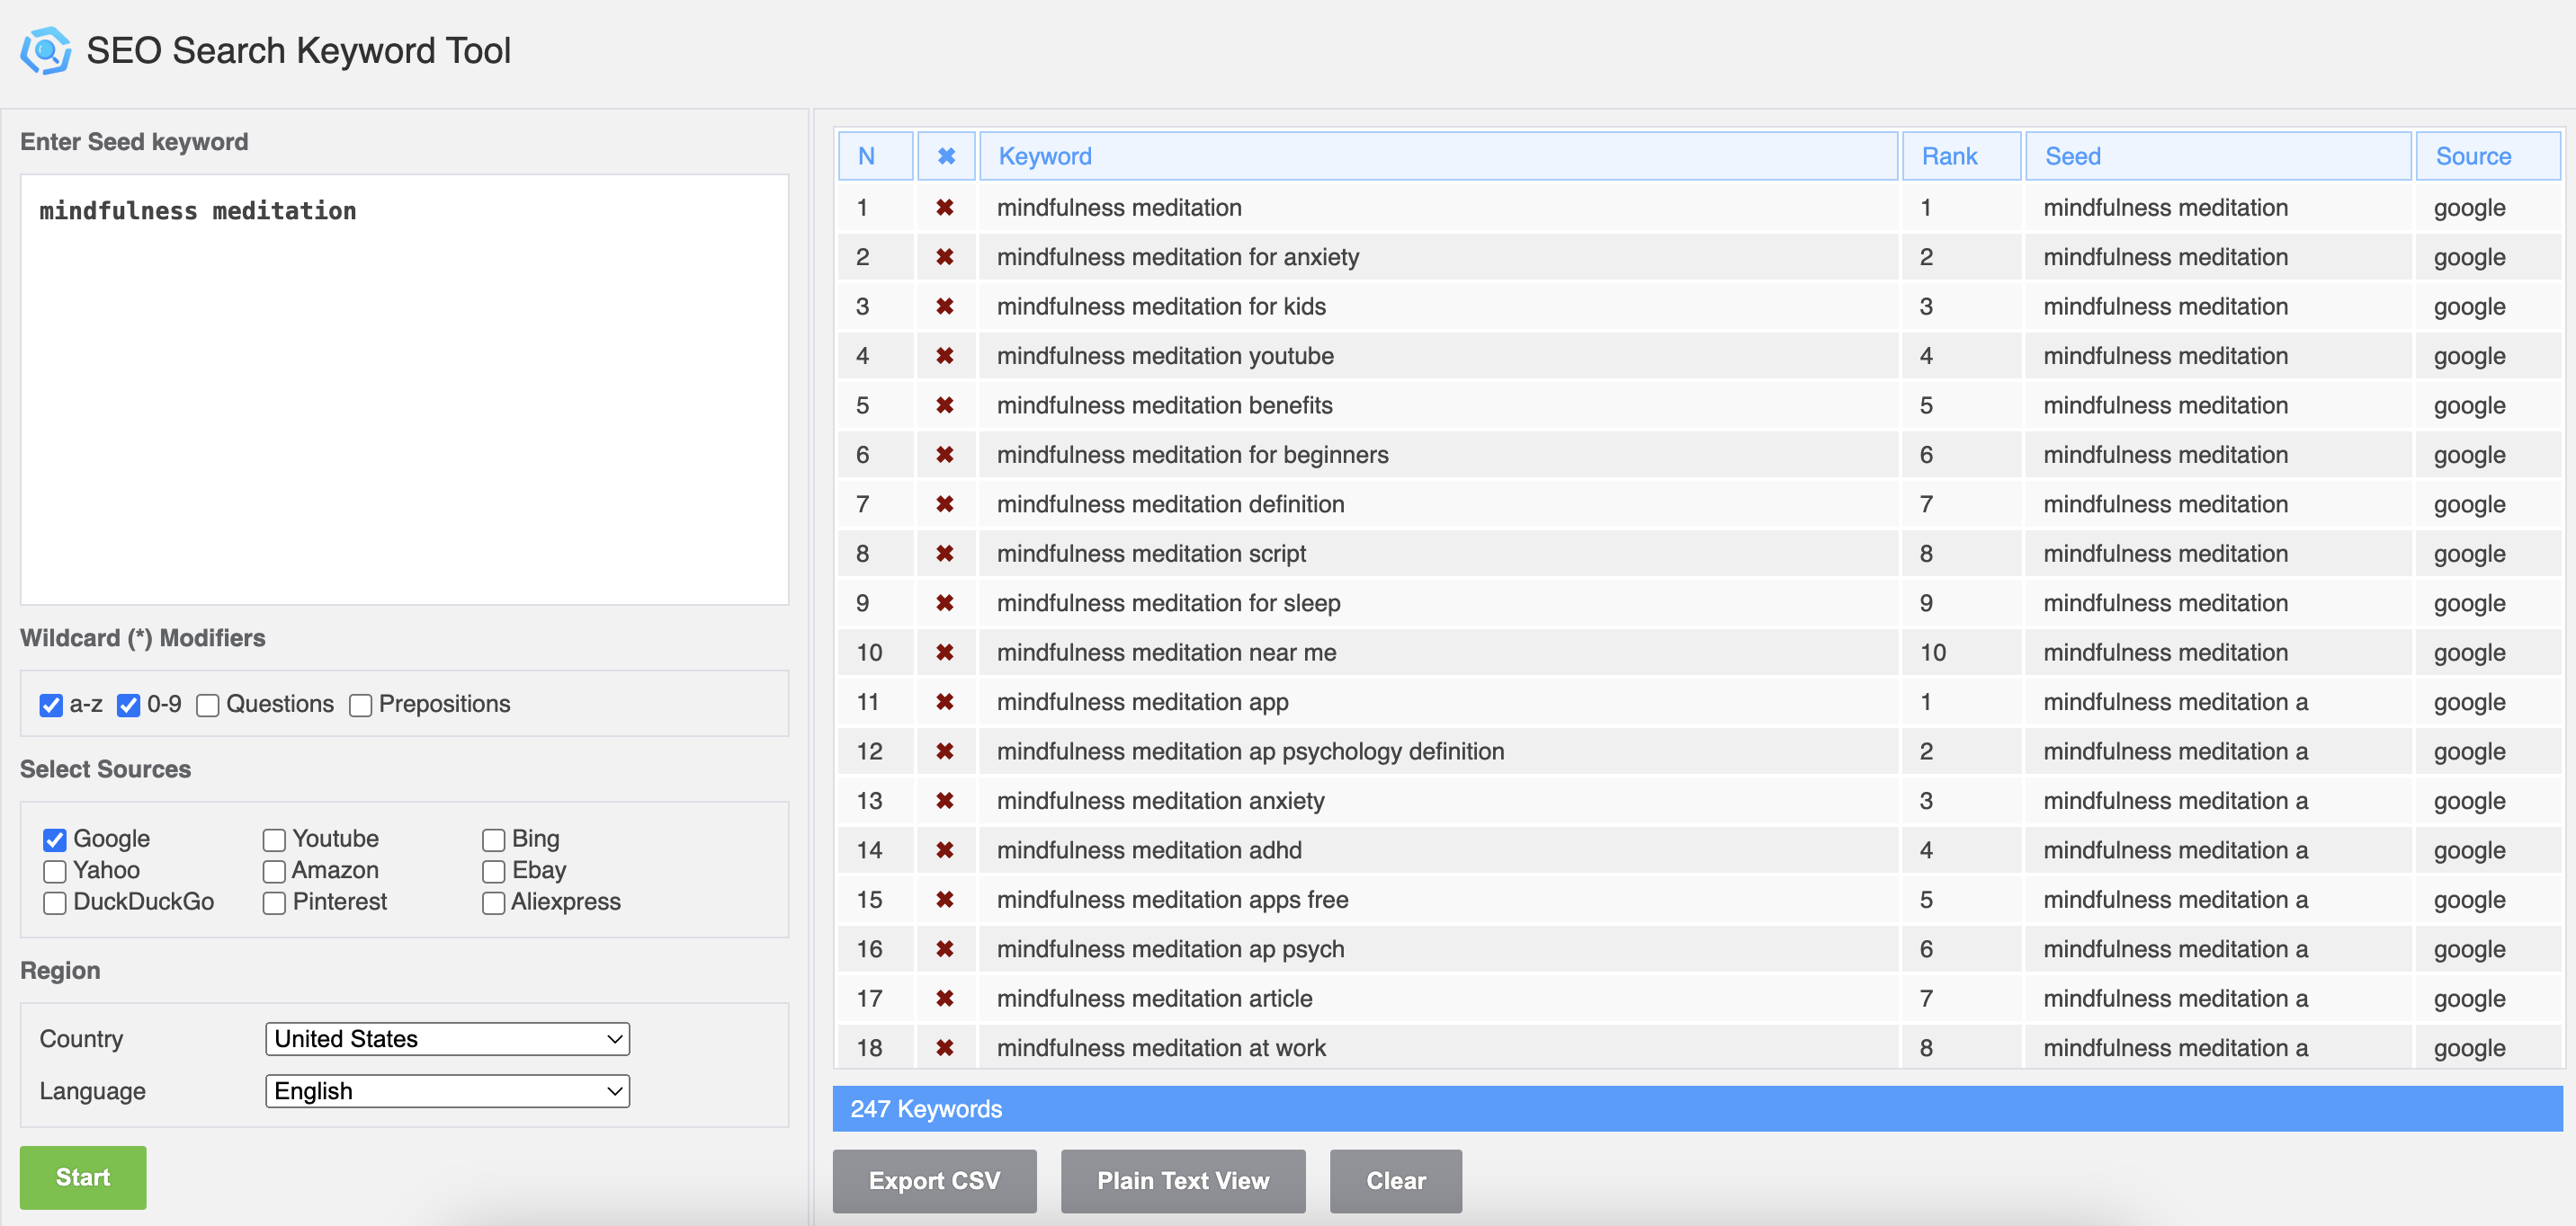Viewport: 2576px width, 1226px height.
Task: Open the Language dropdown showing English
Action: click(447, 1091)
